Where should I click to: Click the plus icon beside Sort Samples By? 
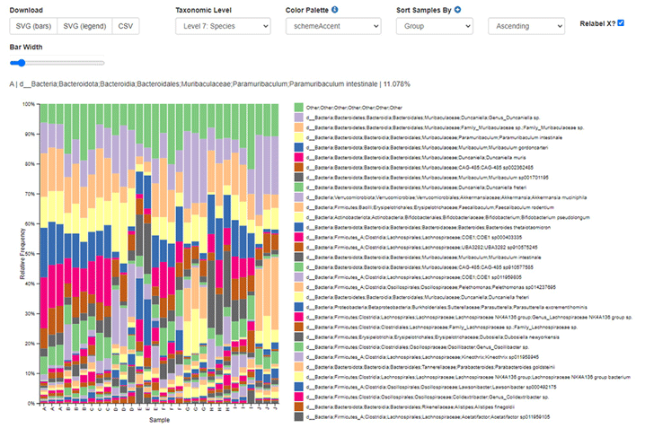pyautogui.click(x=457, y=10)
